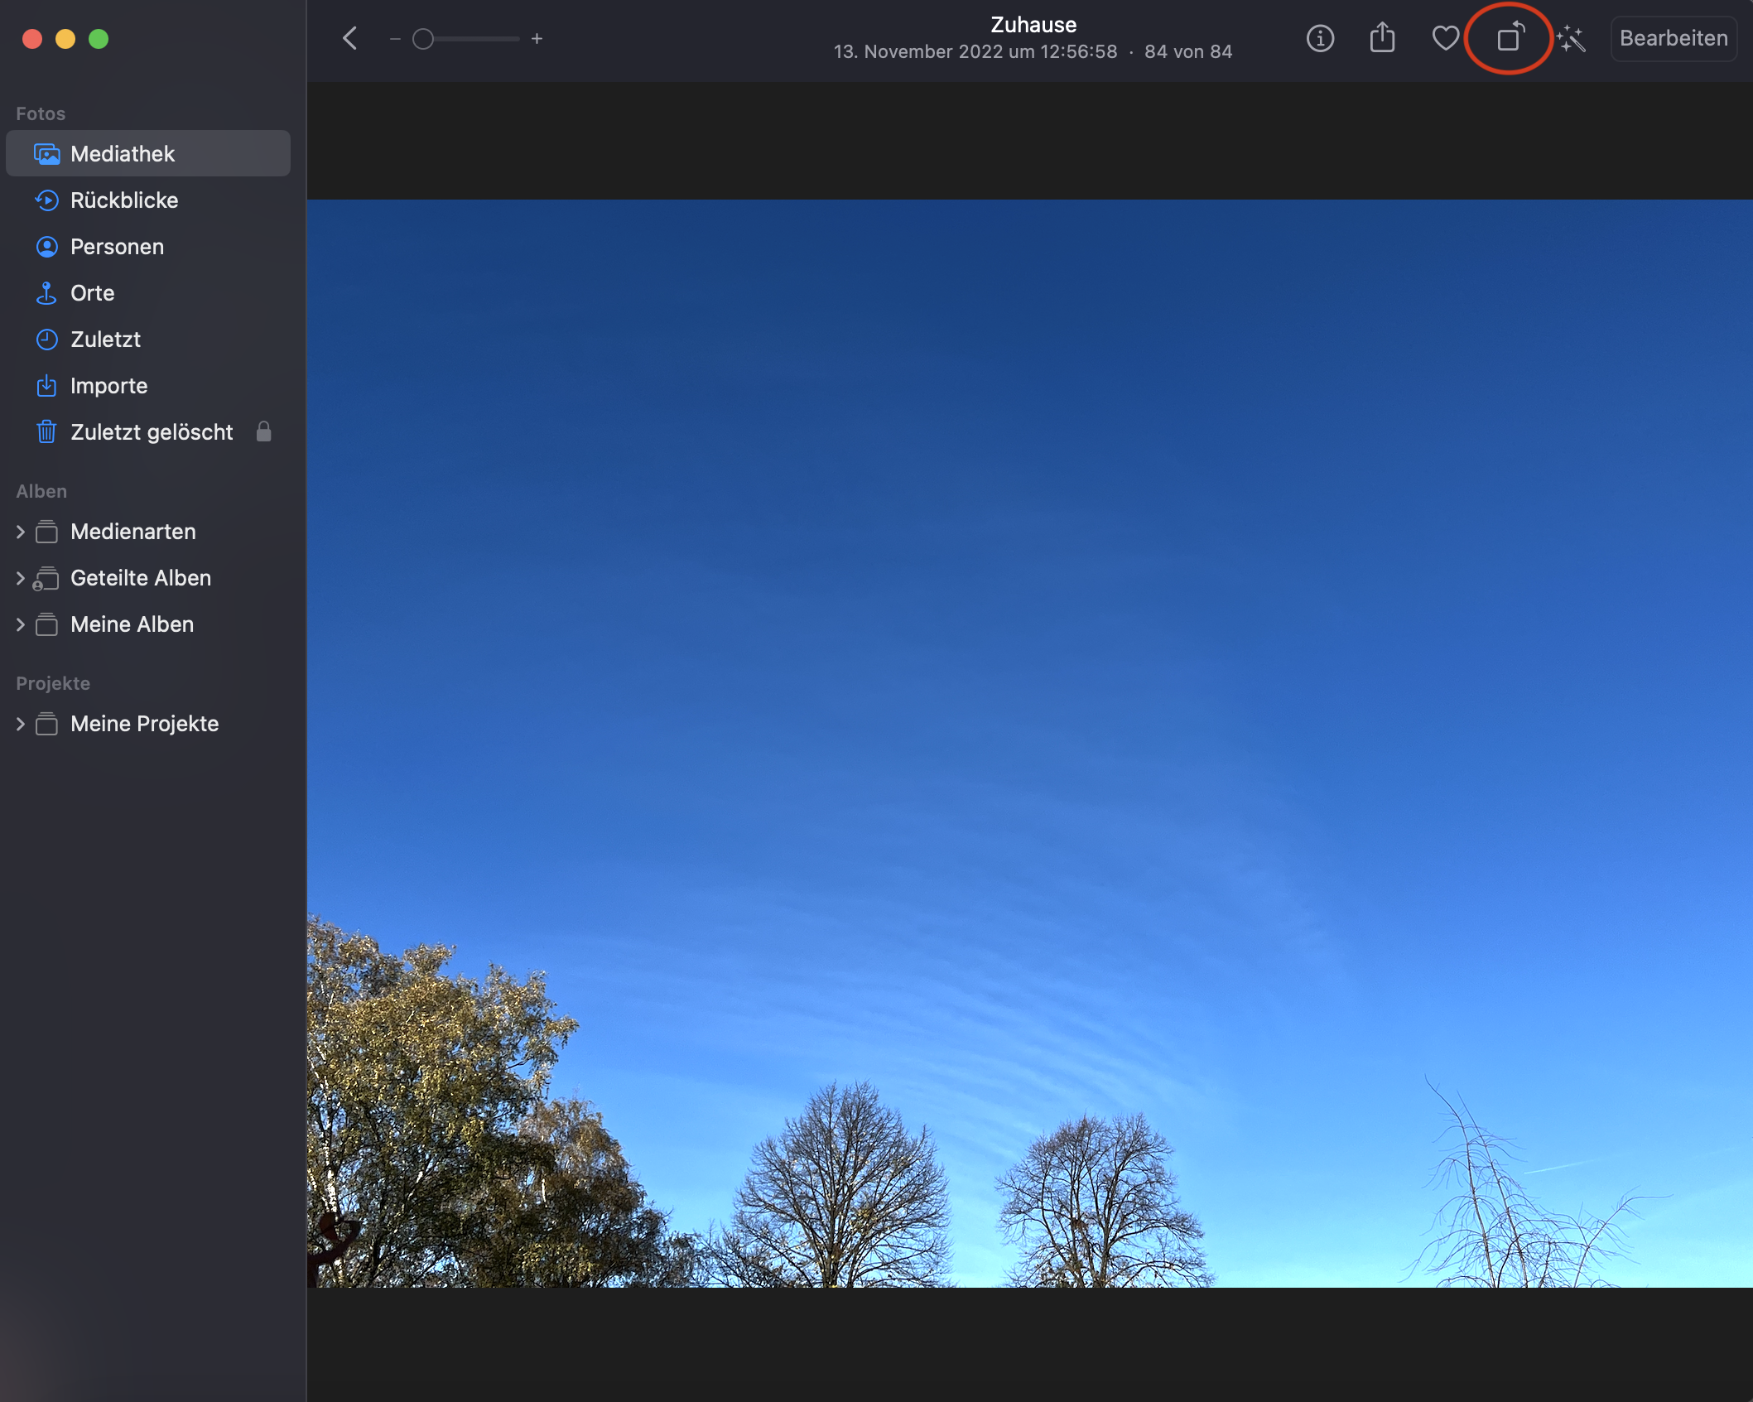Rotate the photo counterclockwise
1753x1402 pixels.
pyautogui.click(x=1510, y=38)
